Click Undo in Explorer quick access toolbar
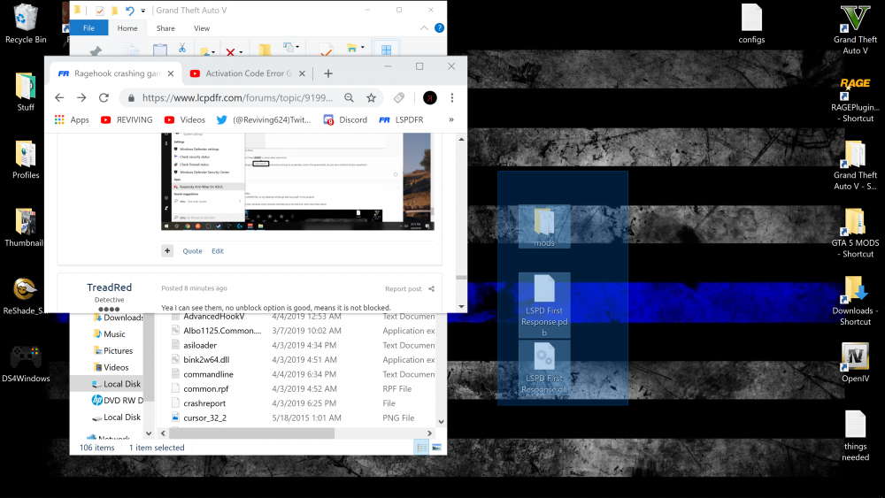 click(x=130, y=10)
